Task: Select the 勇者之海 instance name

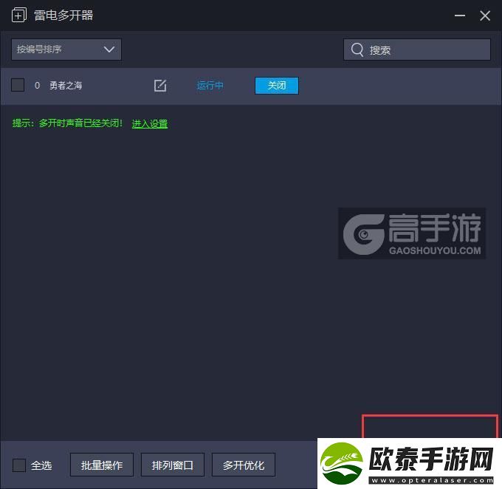Action: [x=66, y=85]
